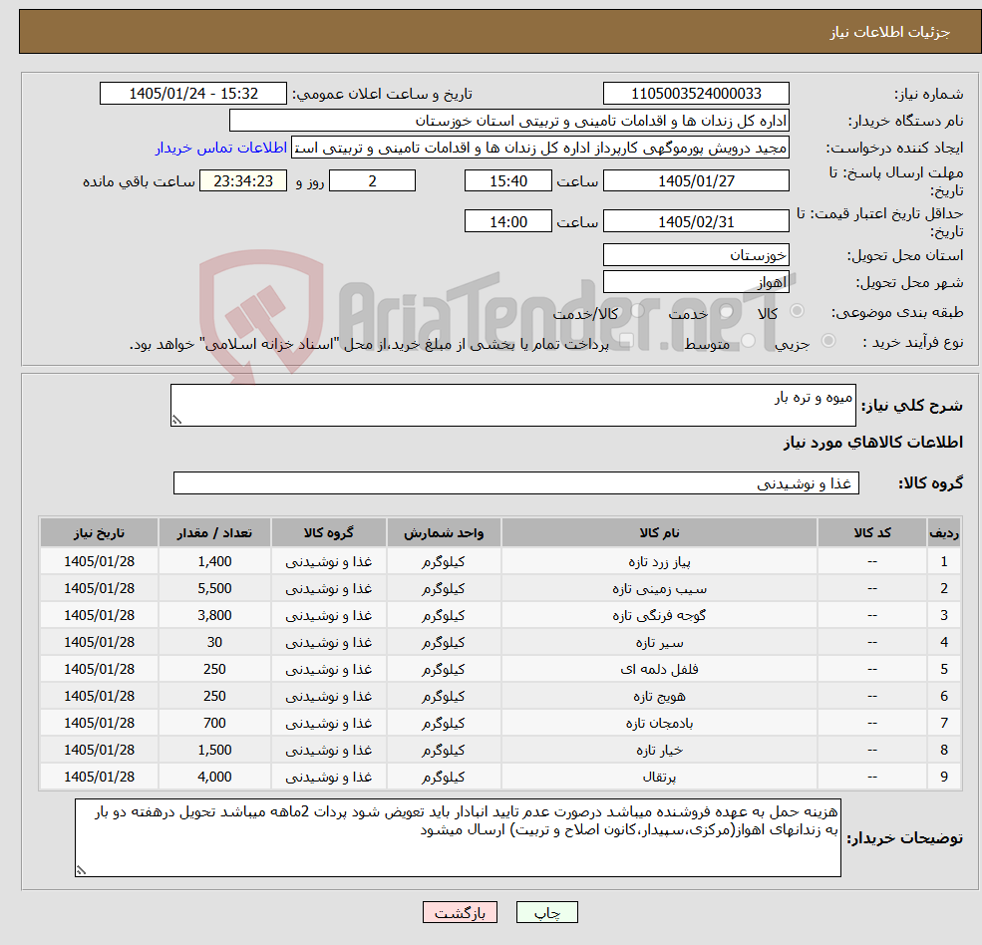Click the واحد شمارش column header

tap(444, 533)
